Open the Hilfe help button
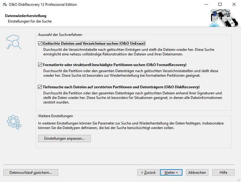This screenshot has height=182, width=241. coord(224,173)
